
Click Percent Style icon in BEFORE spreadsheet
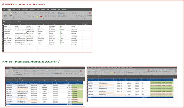[x=77, y=16]
